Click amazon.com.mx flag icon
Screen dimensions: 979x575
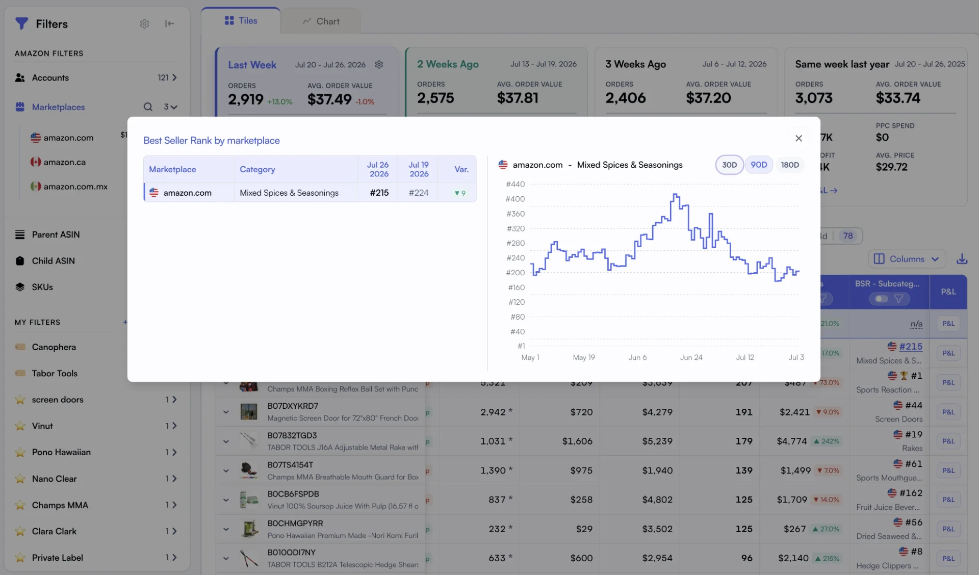click(35, 187)
